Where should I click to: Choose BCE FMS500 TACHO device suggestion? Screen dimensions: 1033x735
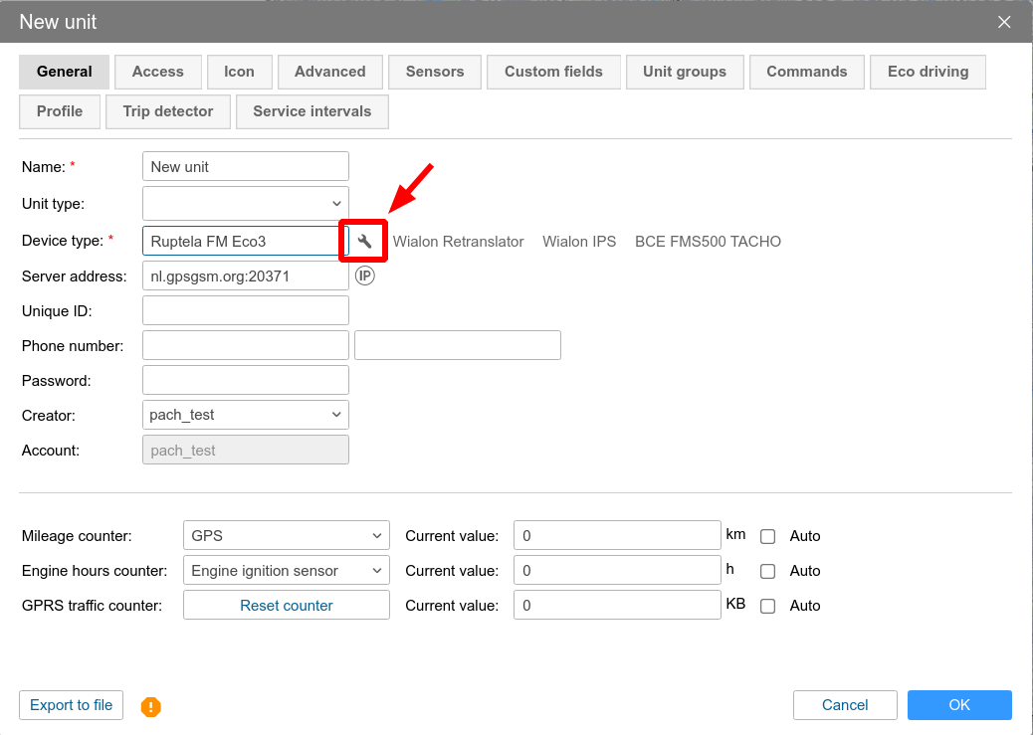708,242
